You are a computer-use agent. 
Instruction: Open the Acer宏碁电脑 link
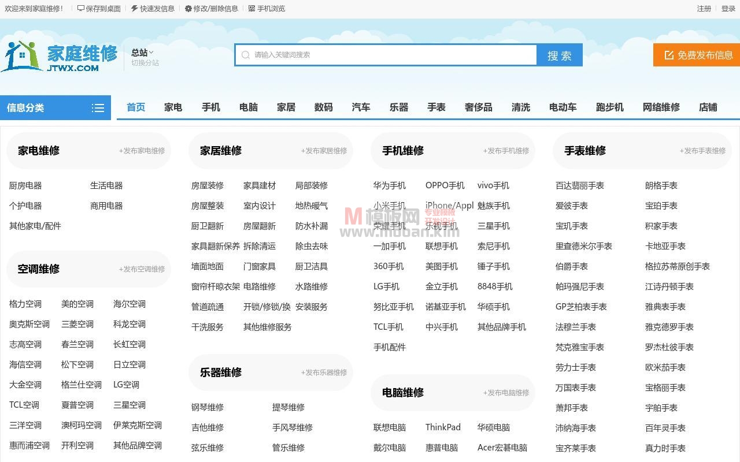502,448
